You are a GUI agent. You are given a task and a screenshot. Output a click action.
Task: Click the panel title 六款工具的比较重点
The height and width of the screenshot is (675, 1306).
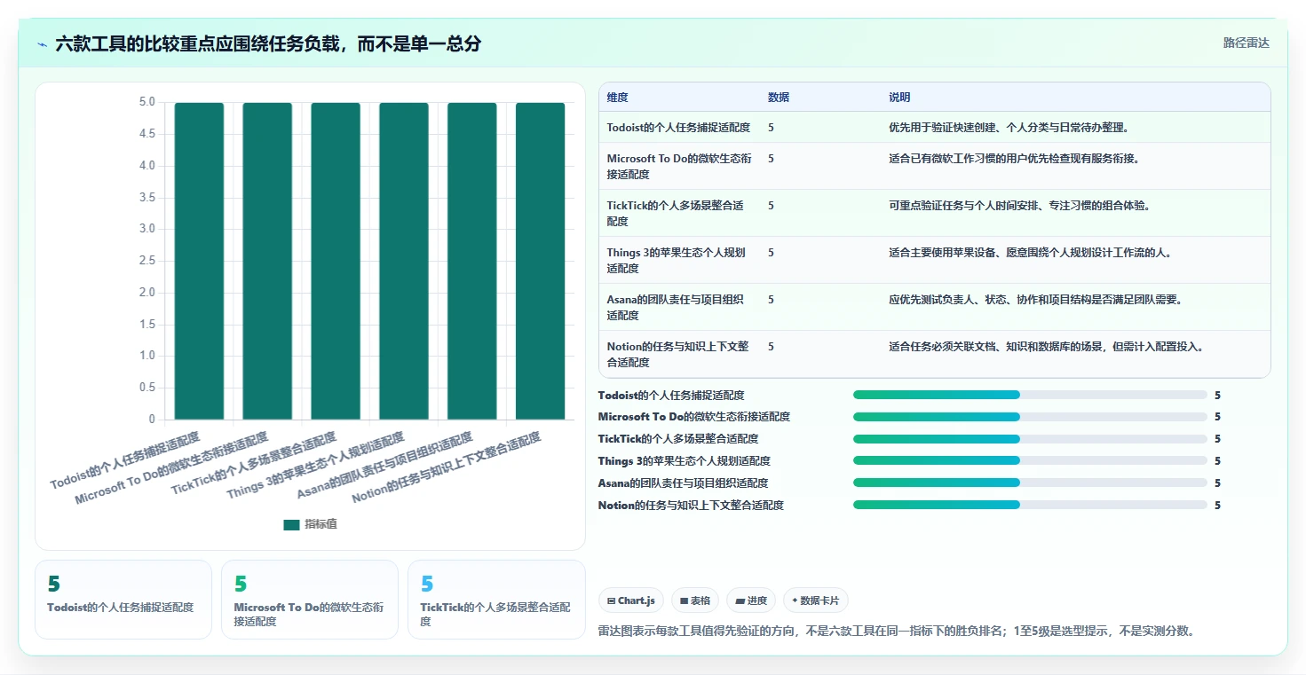pyautogui.click(x=268, y=43)
